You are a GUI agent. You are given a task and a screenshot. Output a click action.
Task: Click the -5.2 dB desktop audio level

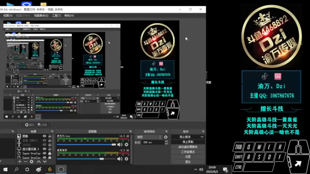pos(124,150)
